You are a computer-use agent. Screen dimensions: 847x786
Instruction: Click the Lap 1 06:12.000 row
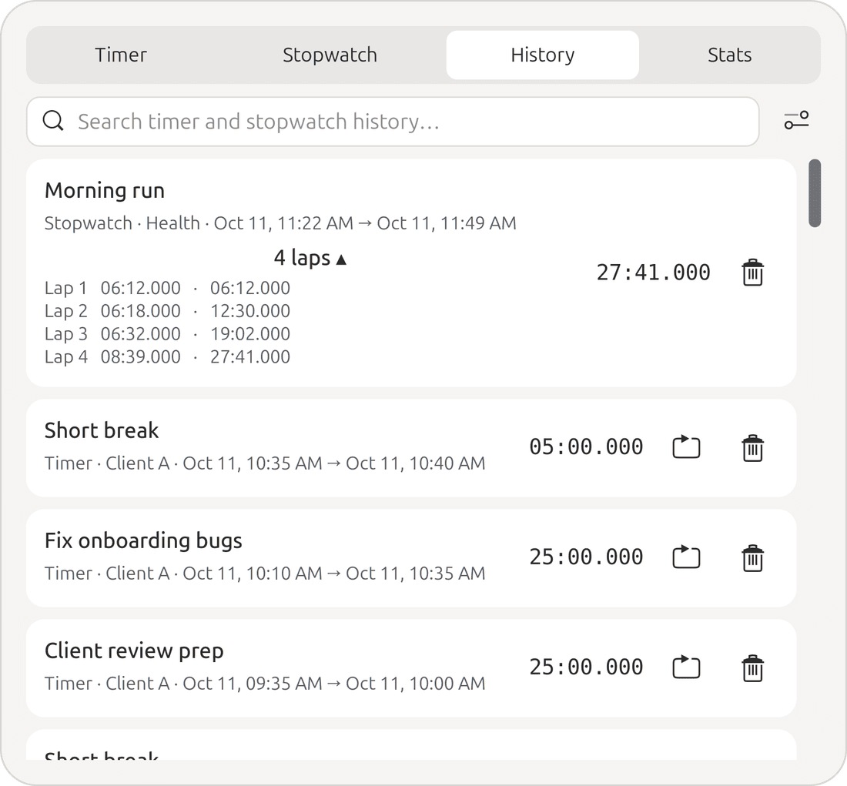point(167,288)
